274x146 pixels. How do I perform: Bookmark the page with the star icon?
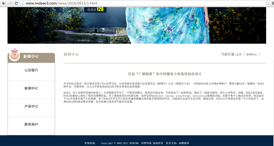click(267, 3)
